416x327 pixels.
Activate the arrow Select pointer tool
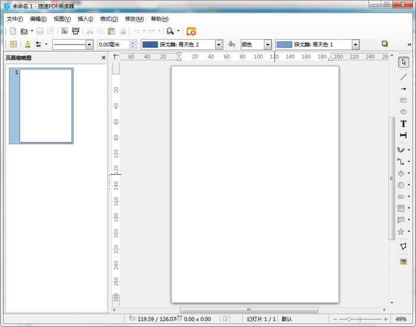tap(403, 62)
